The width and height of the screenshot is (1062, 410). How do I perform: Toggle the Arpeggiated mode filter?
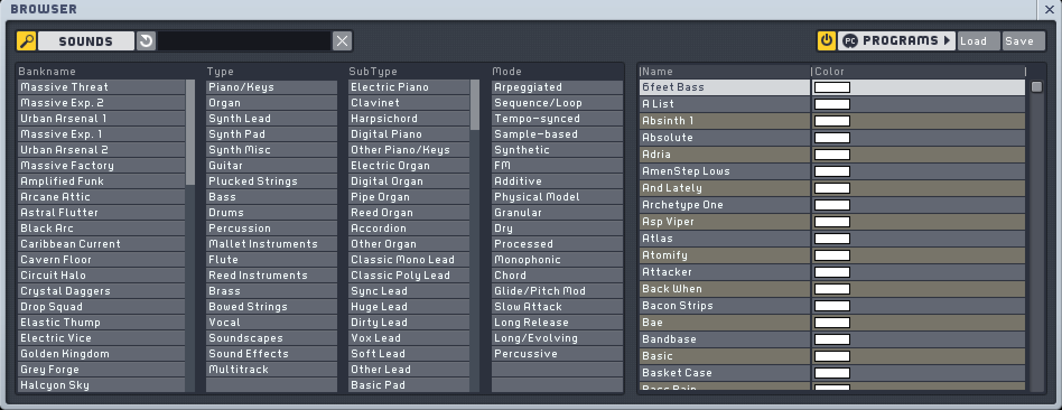(557, 87)
